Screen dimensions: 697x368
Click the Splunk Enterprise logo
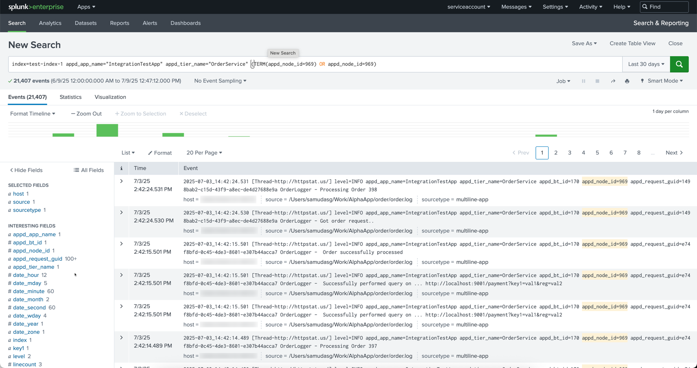pyautogui.click(x=36, y=7)
